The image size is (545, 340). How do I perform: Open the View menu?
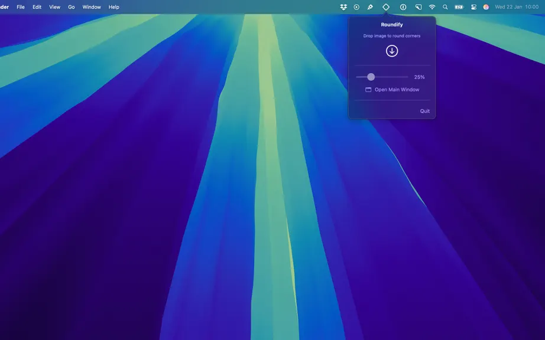tap(54, 7)
